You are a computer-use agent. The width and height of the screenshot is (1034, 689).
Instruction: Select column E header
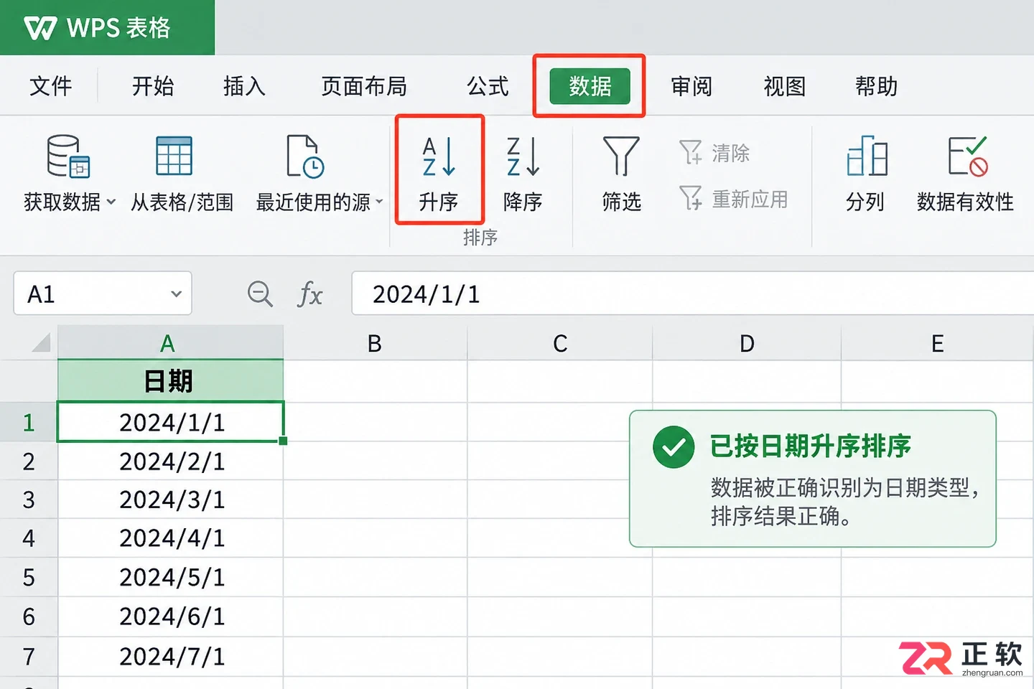(937, 343)
